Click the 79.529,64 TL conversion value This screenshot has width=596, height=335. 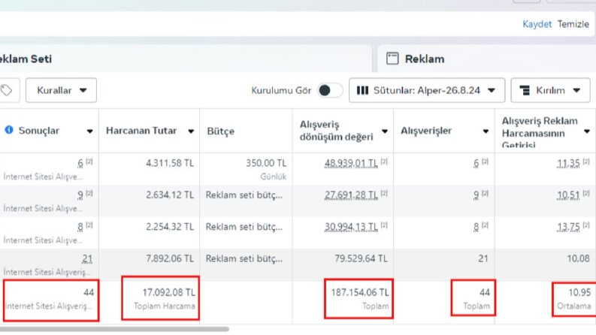click(x=361, y=258)
